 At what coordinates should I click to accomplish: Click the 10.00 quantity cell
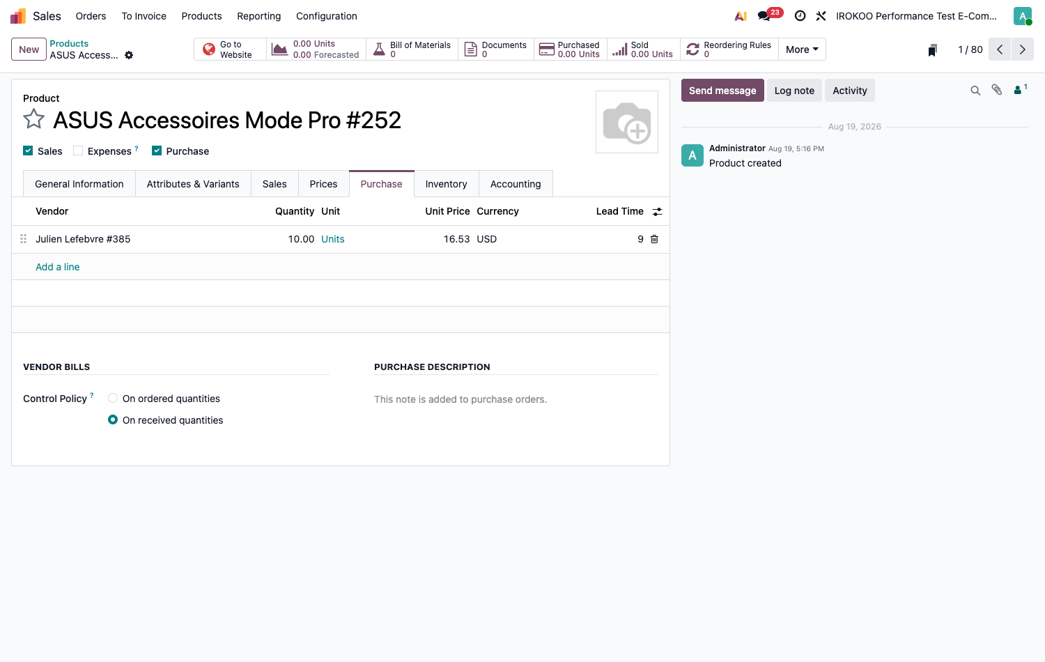coord(301,239)
